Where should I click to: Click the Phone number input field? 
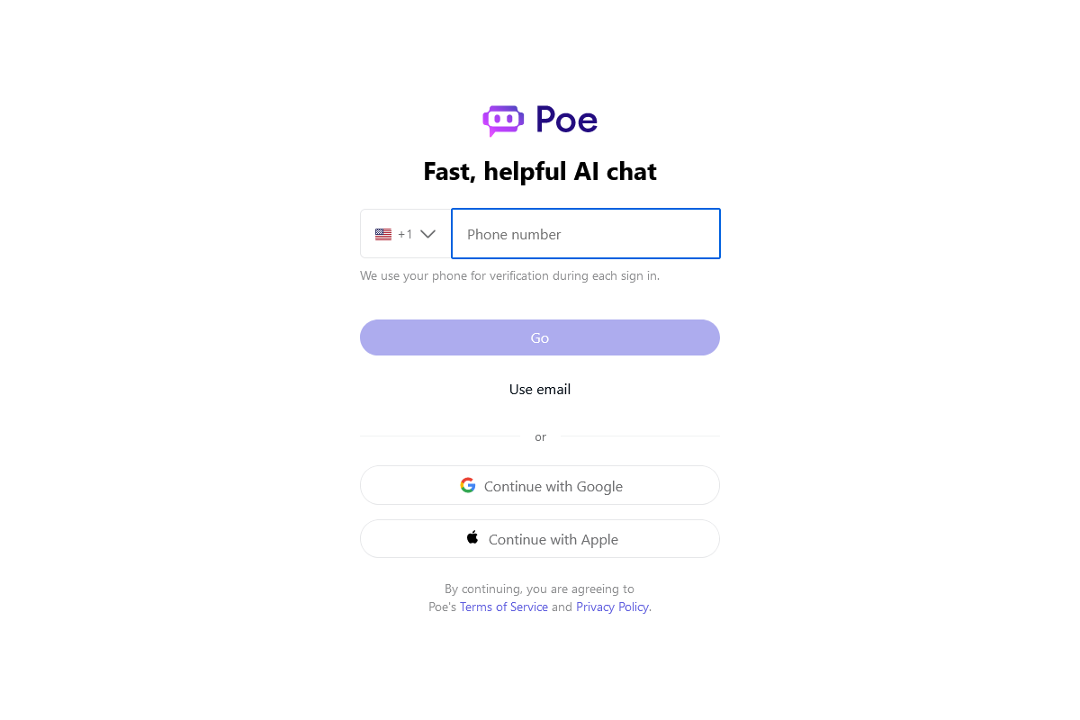[585, 233]
